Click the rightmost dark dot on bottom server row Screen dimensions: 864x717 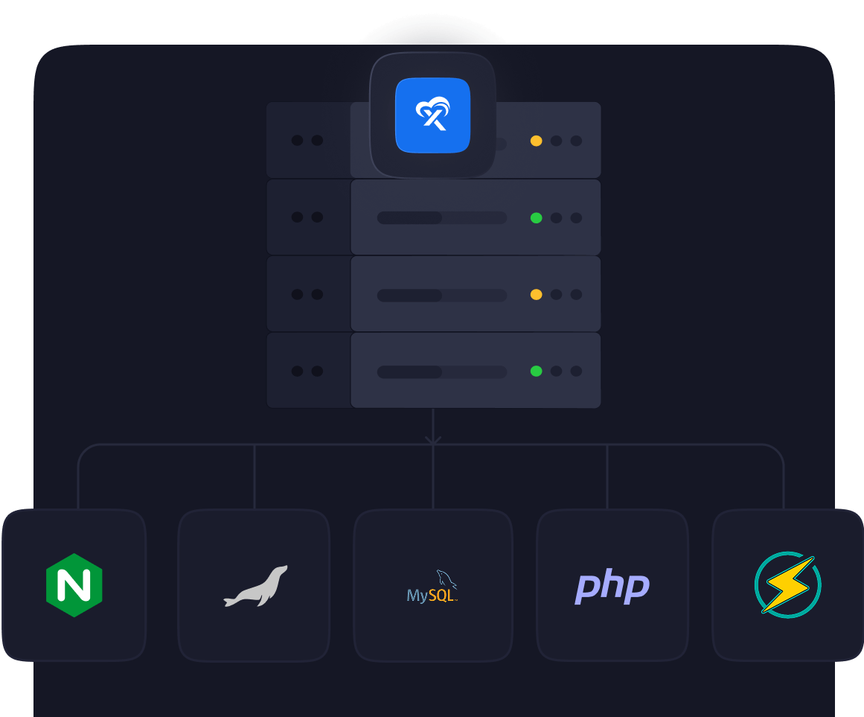(x=576, y=371)
